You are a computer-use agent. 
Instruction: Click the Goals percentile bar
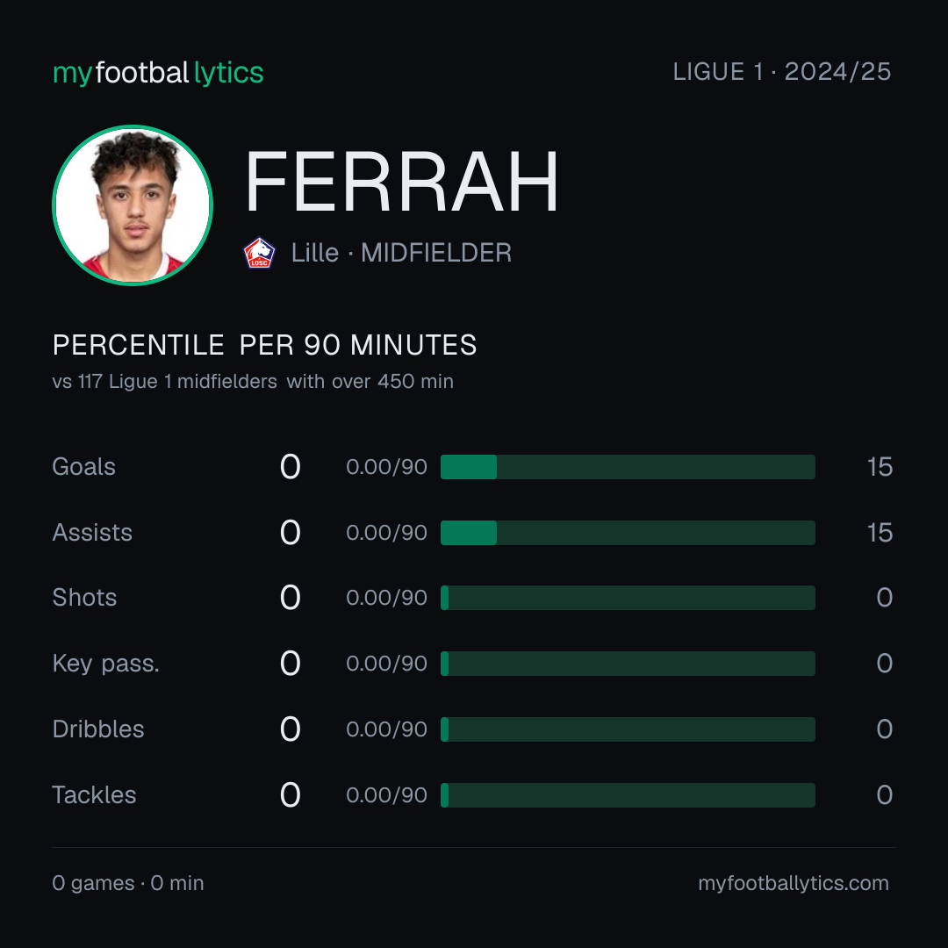click(x=628, y=467)
